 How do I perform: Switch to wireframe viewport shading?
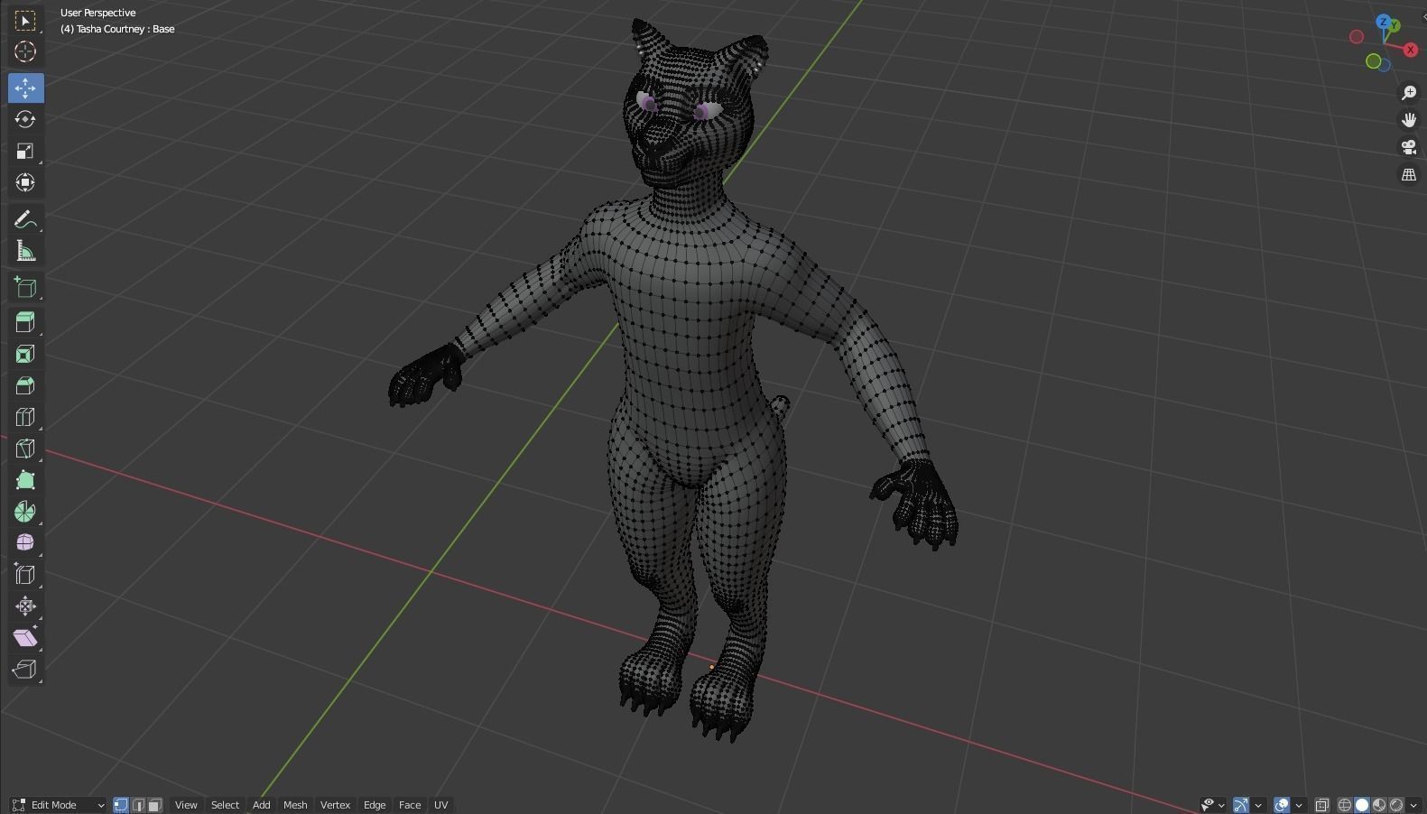pyautogui.click(x=1345, y=805)
